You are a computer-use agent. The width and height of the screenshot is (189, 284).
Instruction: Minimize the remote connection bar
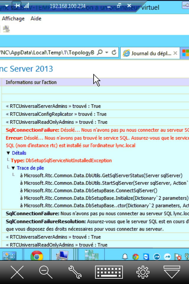coord(109,7)
